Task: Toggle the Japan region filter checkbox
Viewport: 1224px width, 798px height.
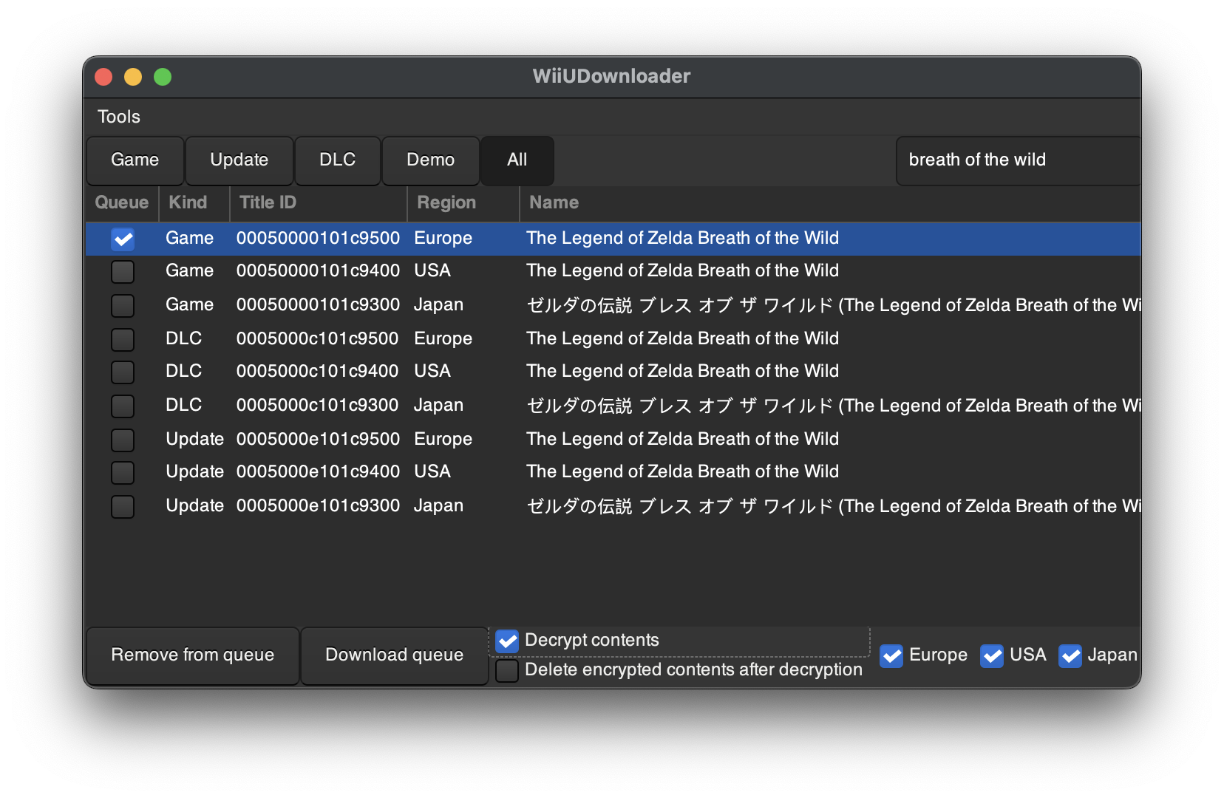Action: [1070, 655]
